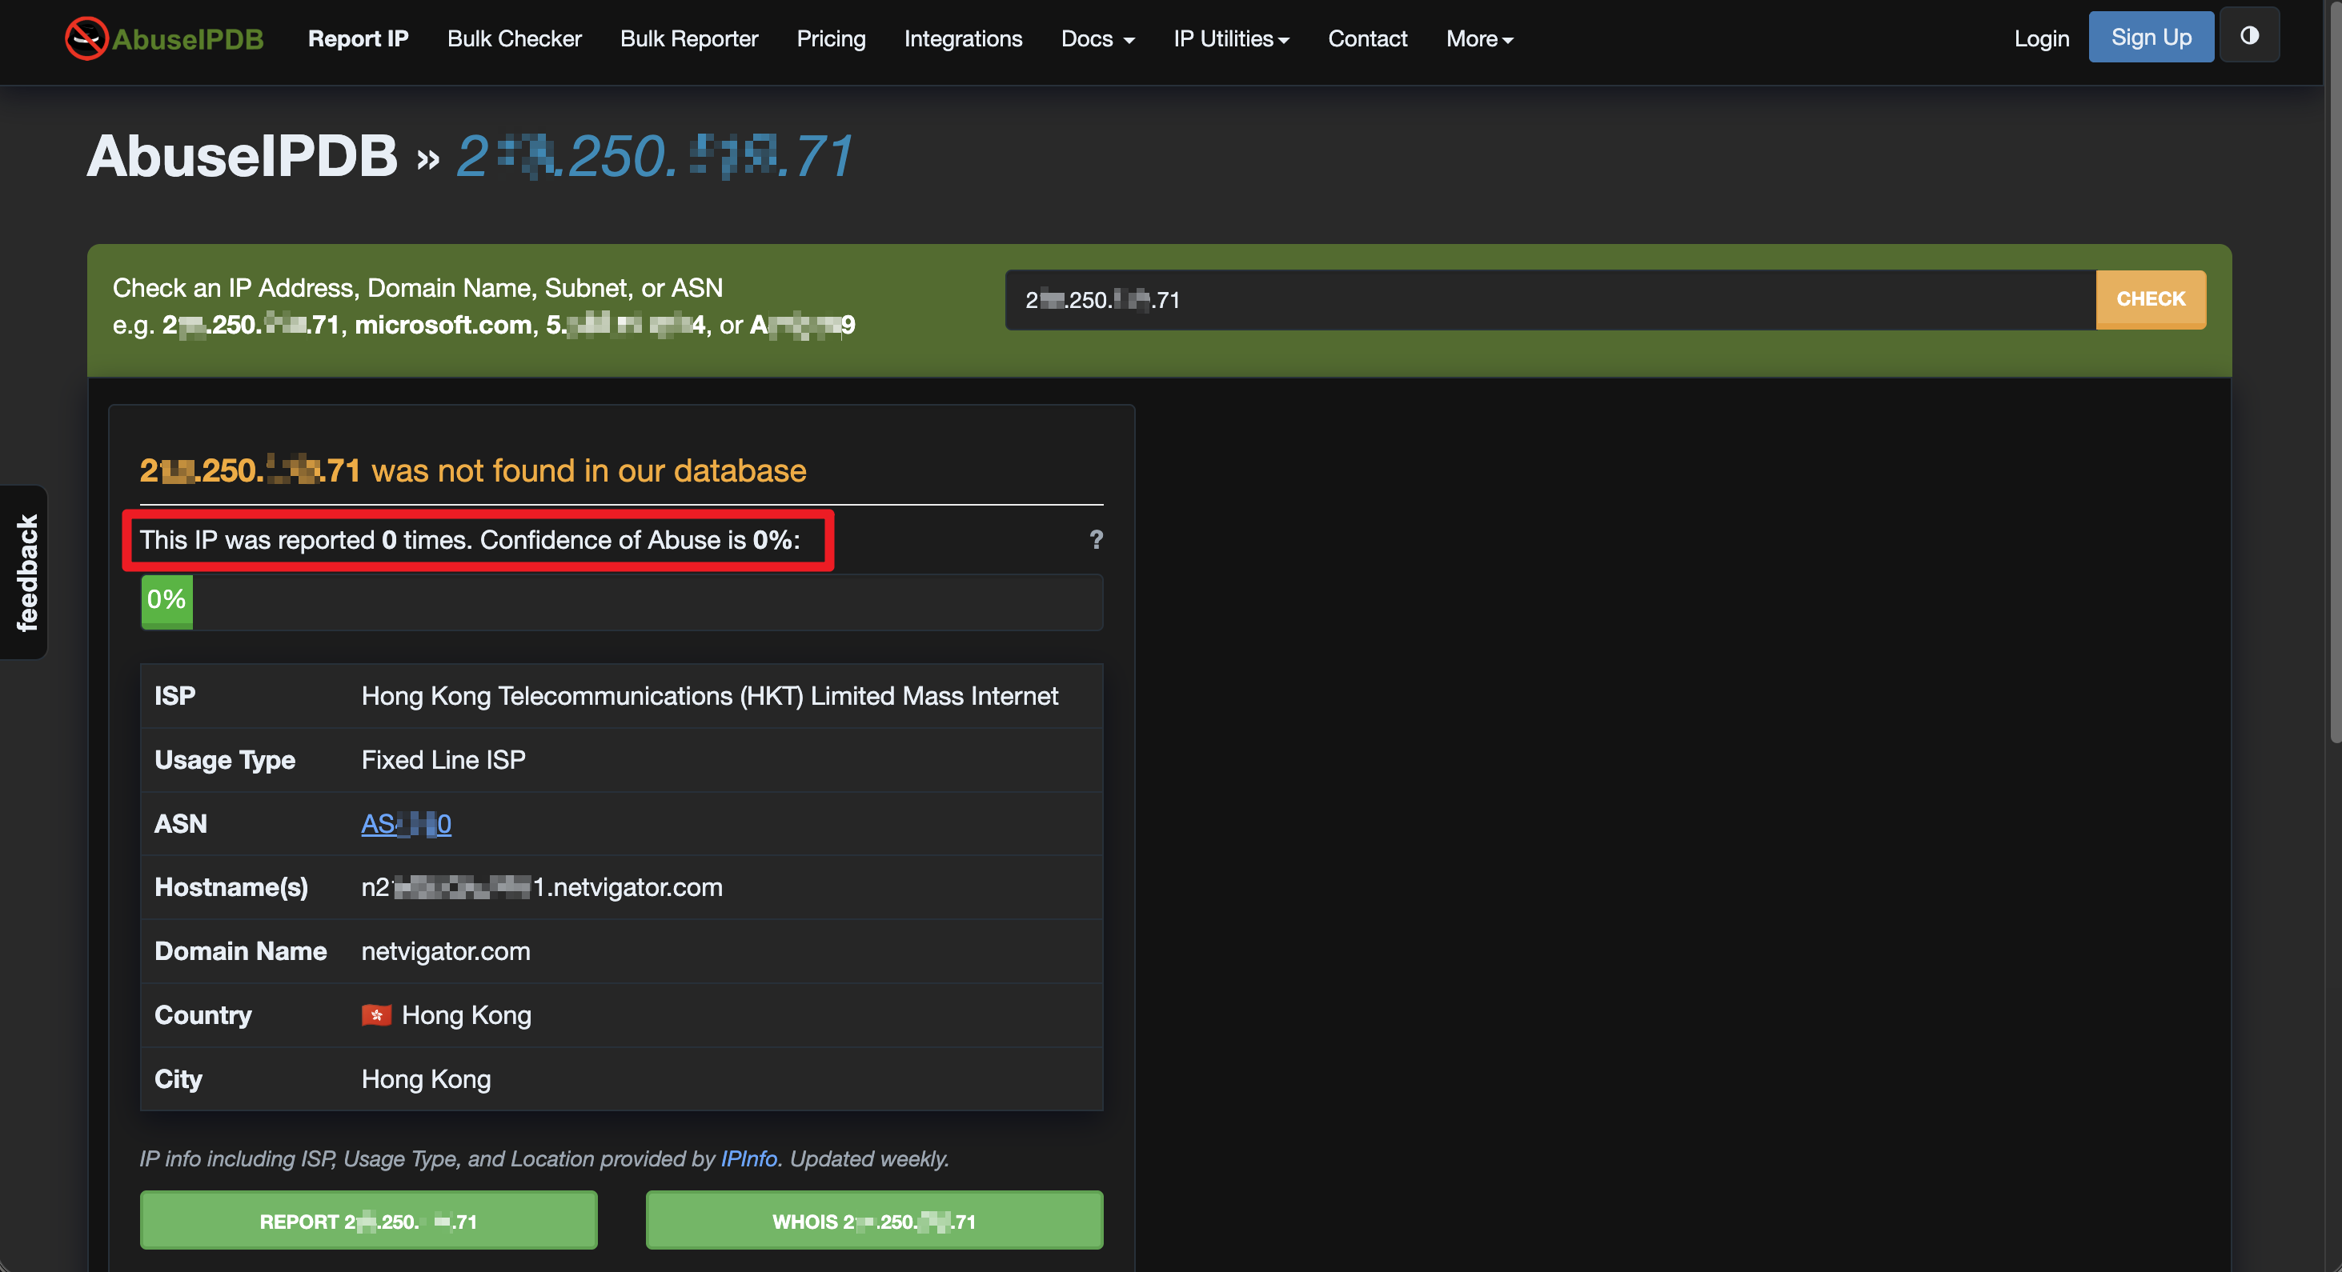Select the City value Hong Kong
The width and height of the screenshot is (2342, 1272).
[426, 1078]
